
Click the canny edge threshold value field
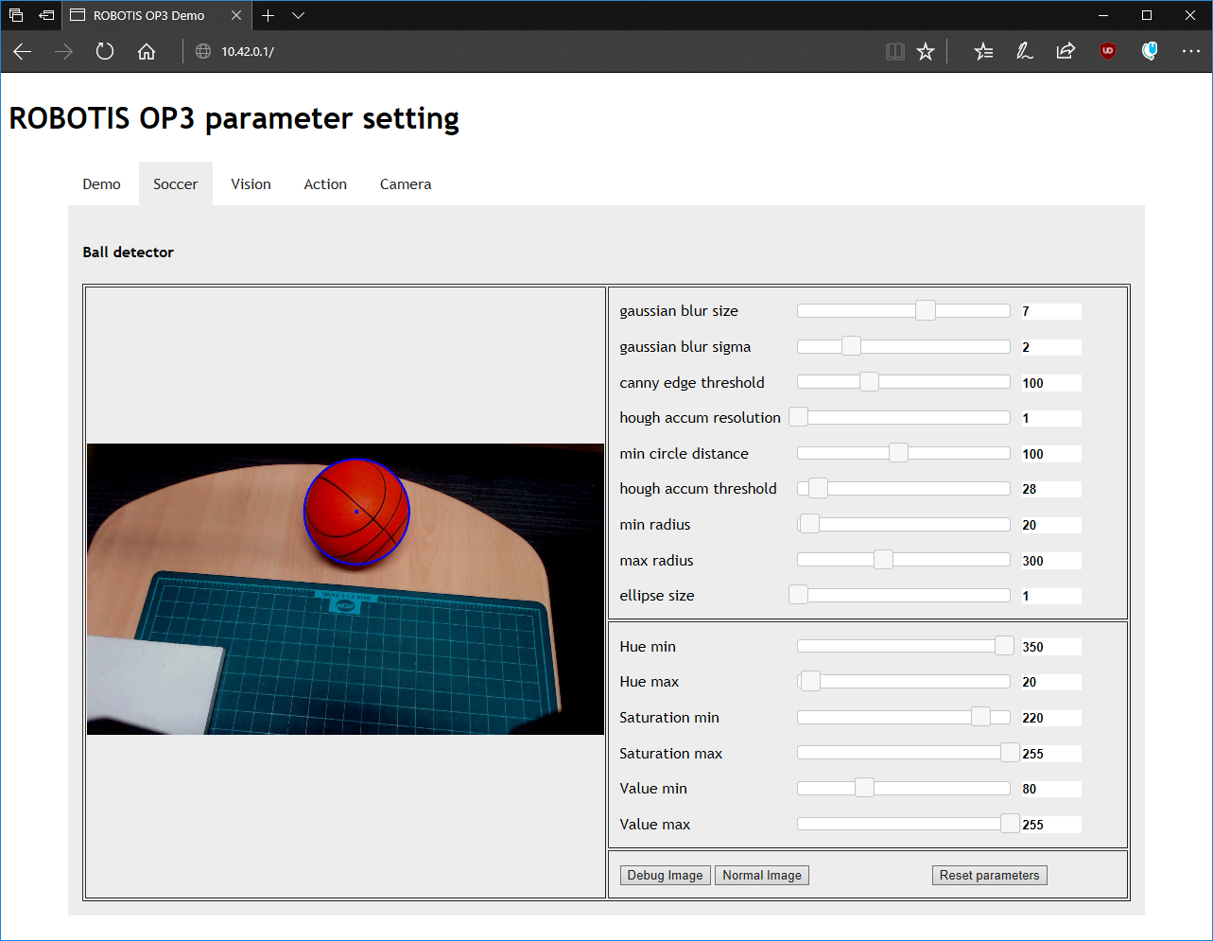(1051, 383)
